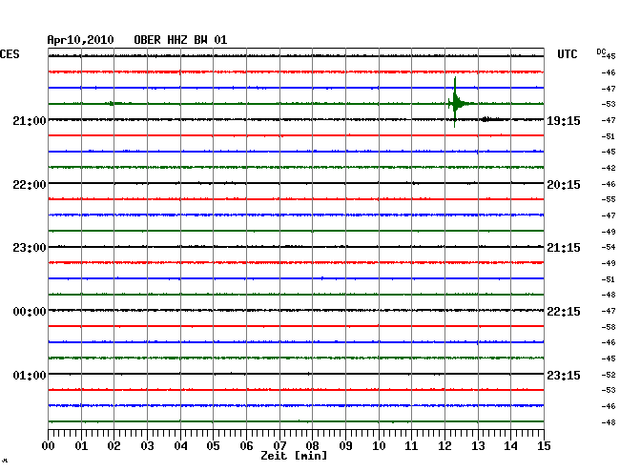The height and width of the screenshot is (471, 620).
Task: Select the 00:00 local time label
Action: coord(30,312)
